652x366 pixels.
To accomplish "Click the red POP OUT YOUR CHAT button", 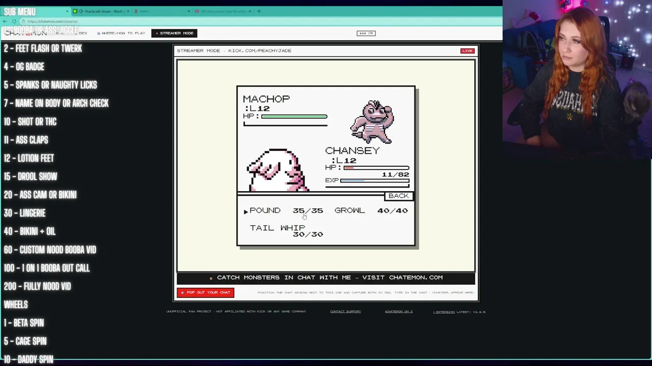I will [205, 292].
